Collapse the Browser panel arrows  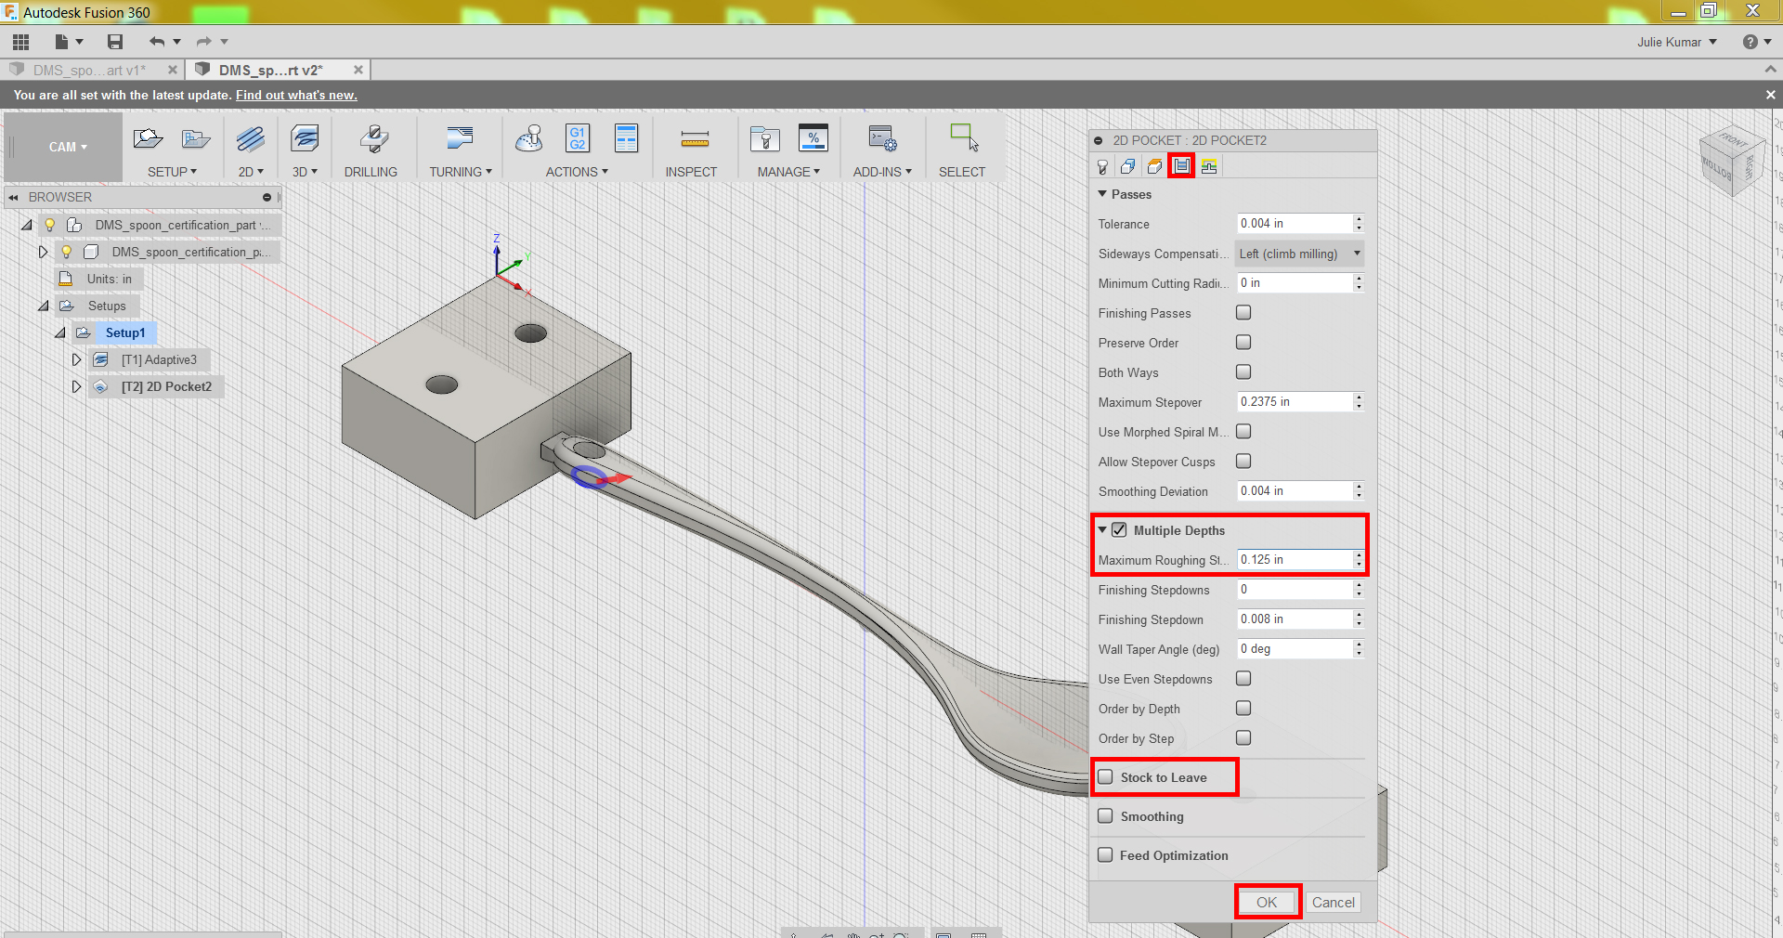(x=13, y=197)
